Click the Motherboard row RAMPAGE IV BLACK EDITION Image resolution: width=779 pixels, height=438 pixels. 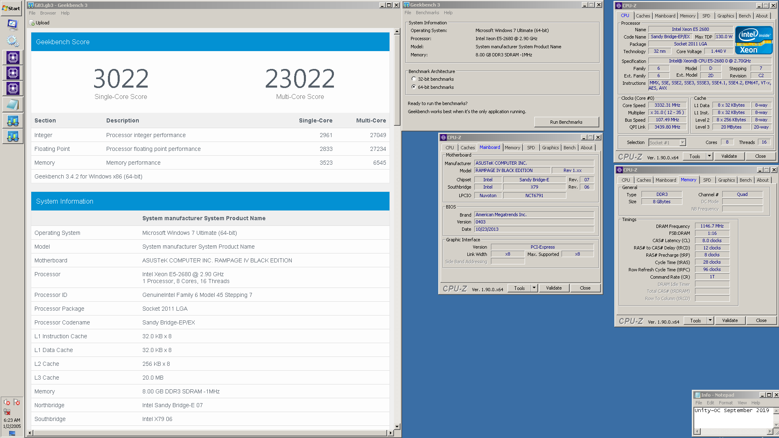[210, 260]
